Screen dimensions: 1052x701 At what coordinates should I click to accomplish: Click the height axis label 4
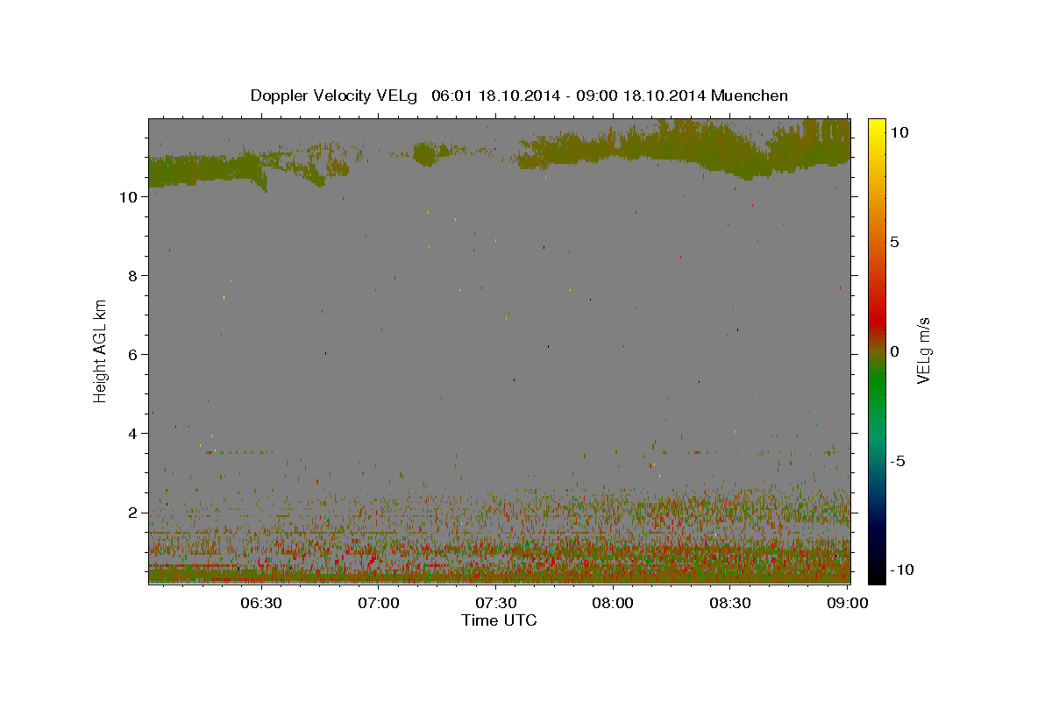coord(133,434)
